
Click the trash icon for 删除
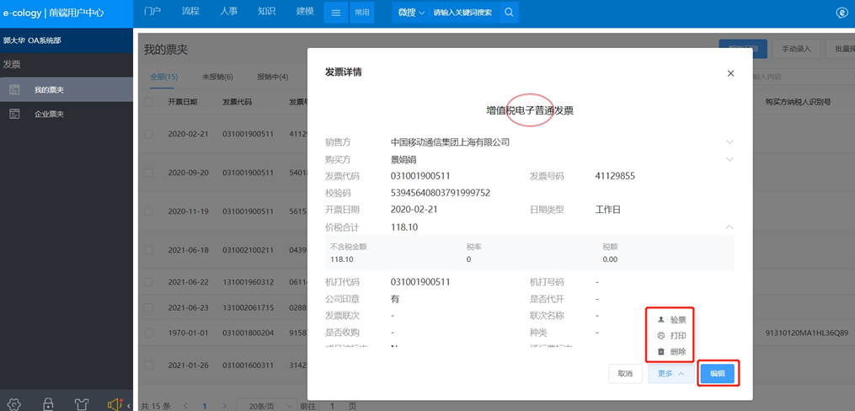(661, 351)
